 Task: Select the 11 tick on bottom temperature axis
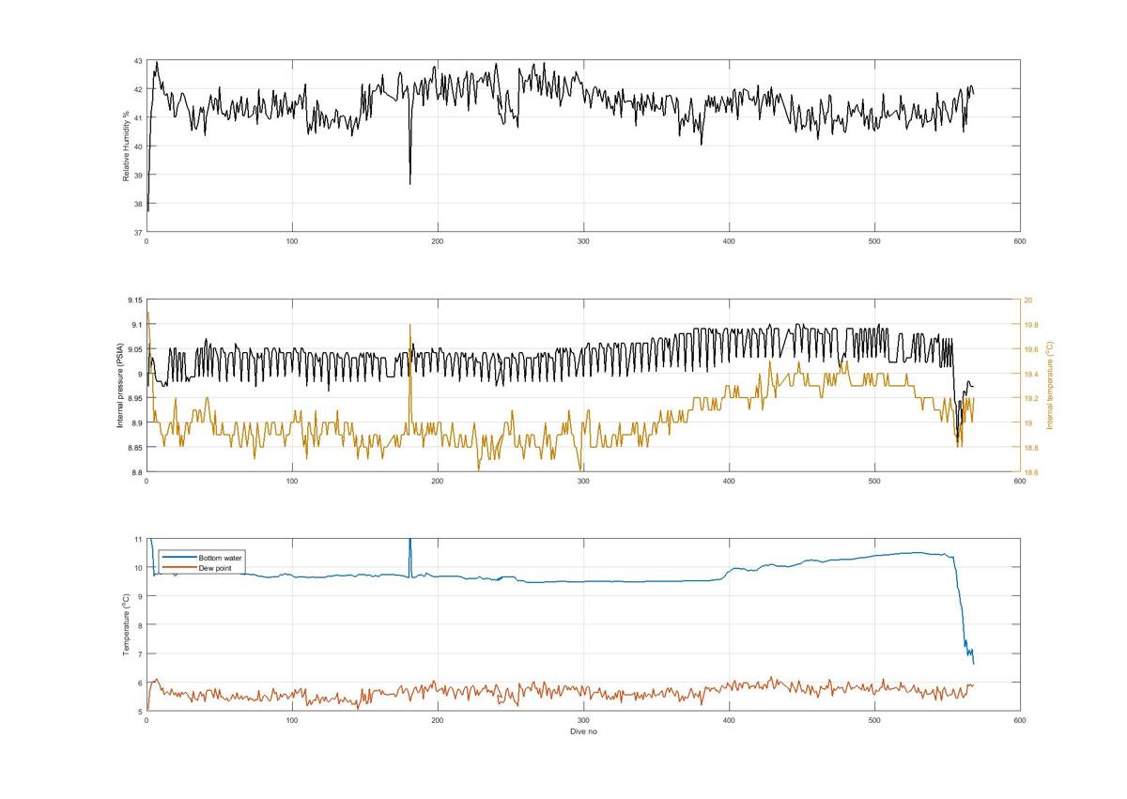[x=138, y=539]
